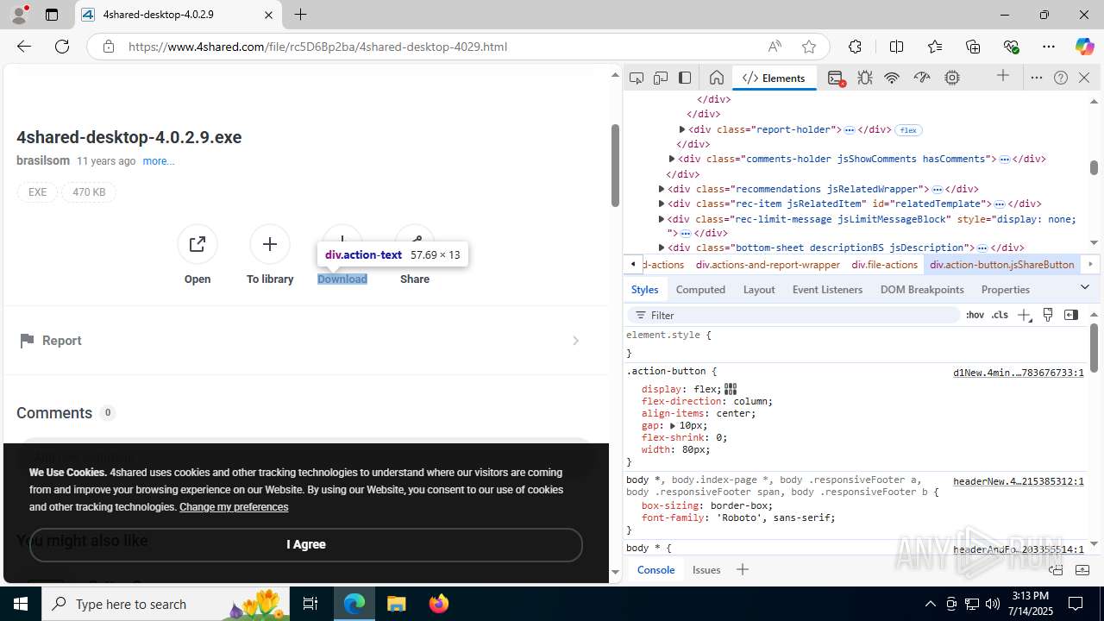The image size is (1104, 621).
Task: Toggle DevTools activity bar sidebar icon
Action: point(685,78)
